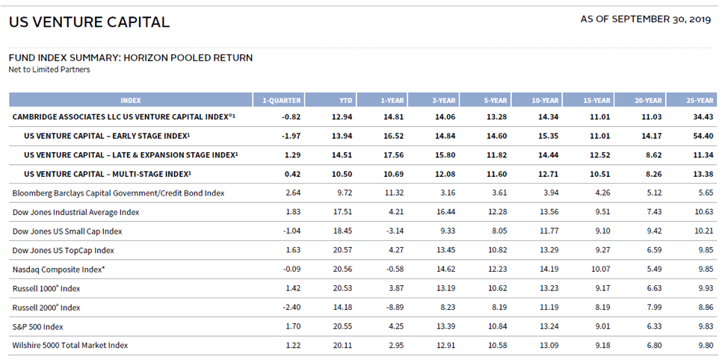Image resolution: width=728 pixels, height=362 pixels.
Task: Click the 20-YEAR column header
Action: point(639,100)
